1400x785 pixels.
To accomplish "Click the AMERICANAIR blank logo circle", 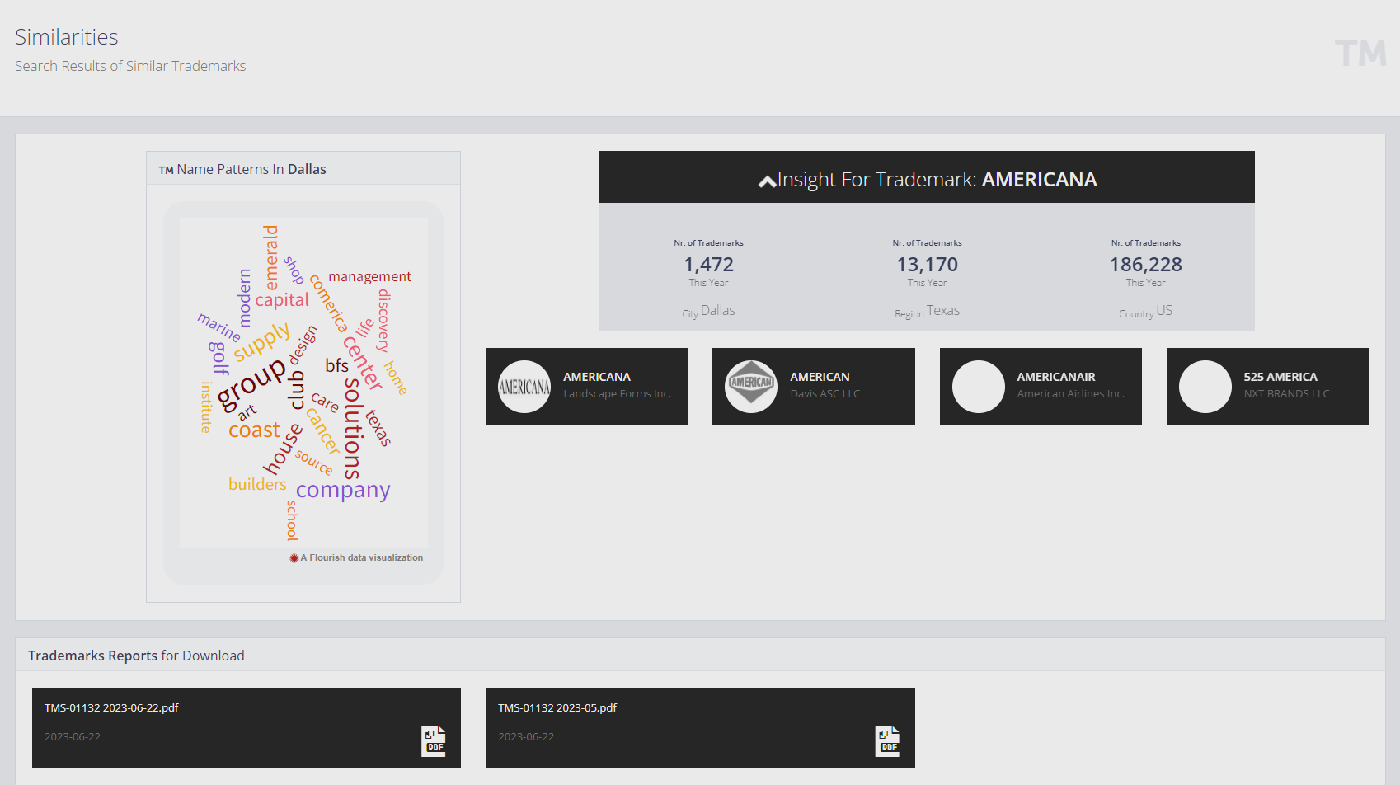I will pos(979,387).
